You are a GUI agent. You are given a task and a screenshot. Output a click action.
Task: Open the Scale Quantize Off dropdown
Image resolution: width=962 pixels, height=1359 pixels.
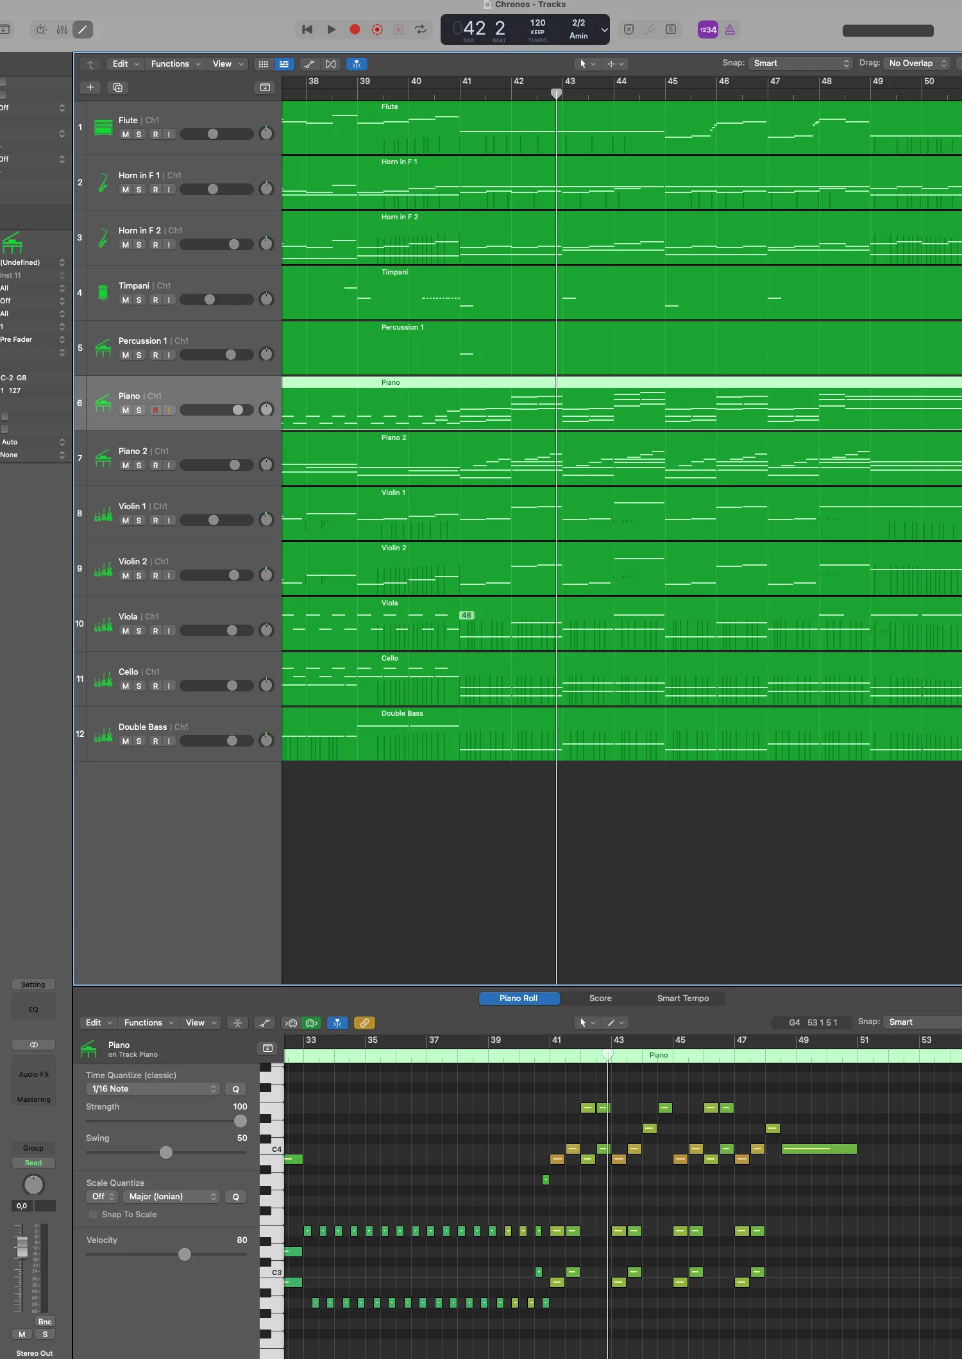103,1197
